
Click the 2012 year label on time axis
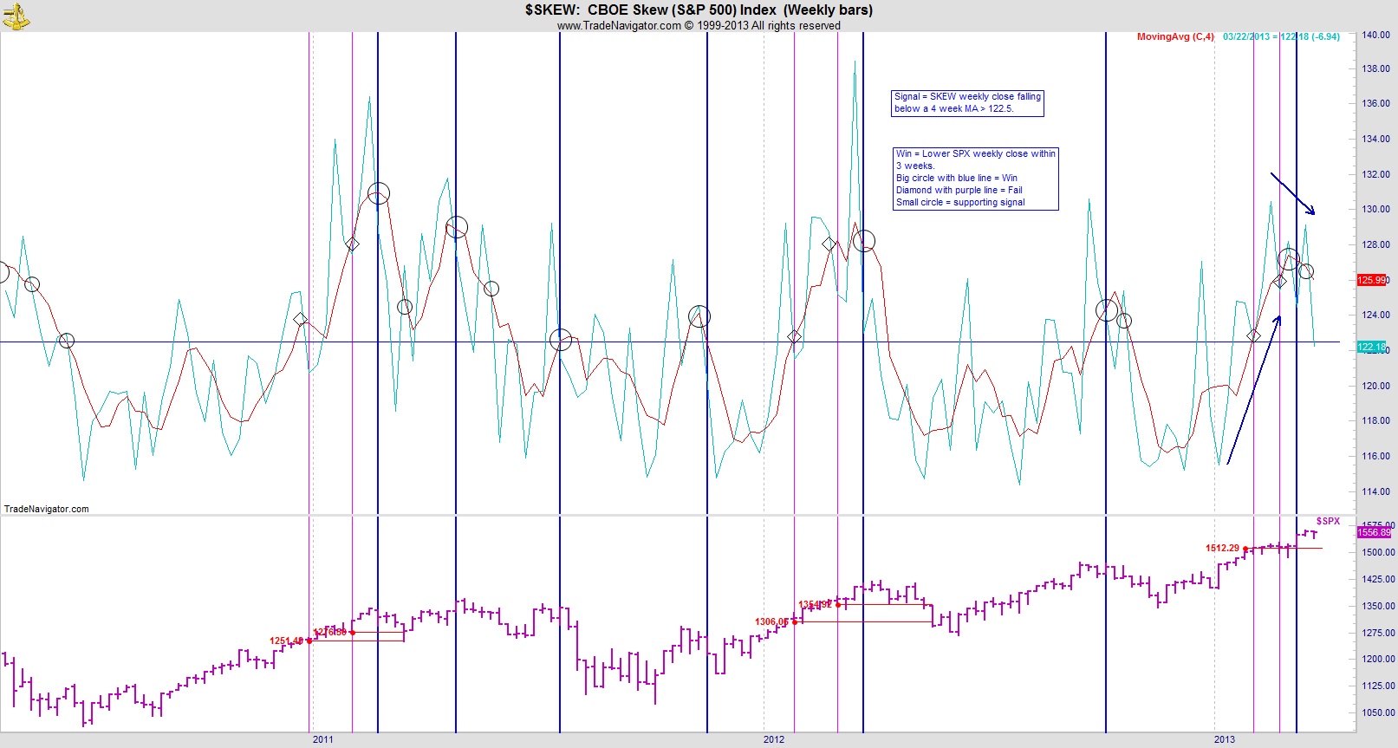pyautogui.click(x=774, y=739)
